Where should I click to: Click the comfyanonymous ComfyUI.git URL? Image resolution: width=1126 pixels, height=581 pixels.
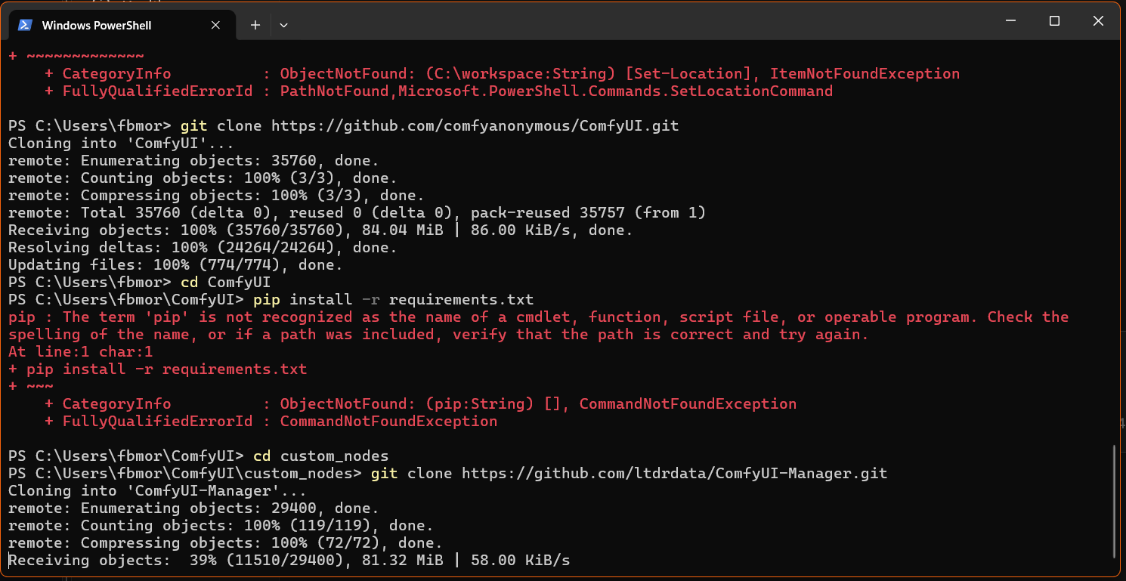475,125
